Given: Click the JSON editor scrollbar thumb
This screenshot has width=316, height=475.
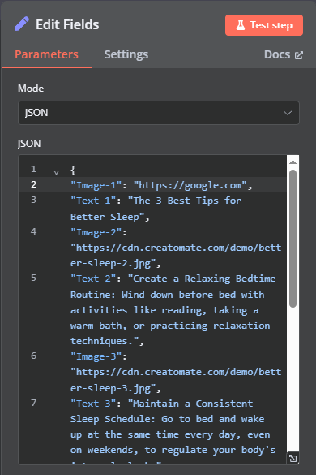Looking at the screenshot, I should pos(293,239).
